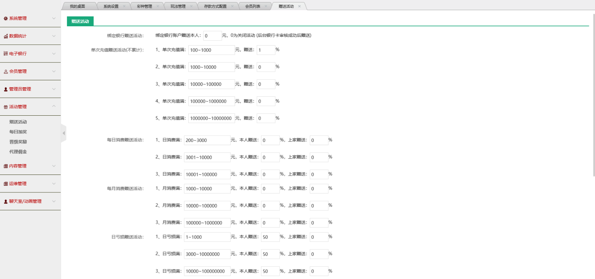Screen dimensions: 595x279
Task: Expand the 管理员管理 menu chevron
Action: click(54, 89)
